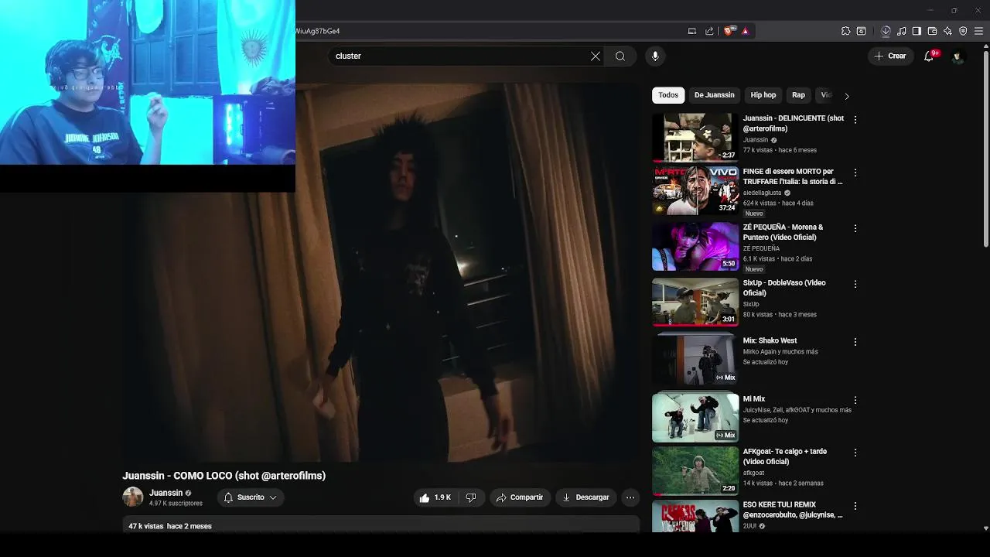Open more actions three-dot button under video
The height and width of the screenshot is (557, 990).
point(630,497)
